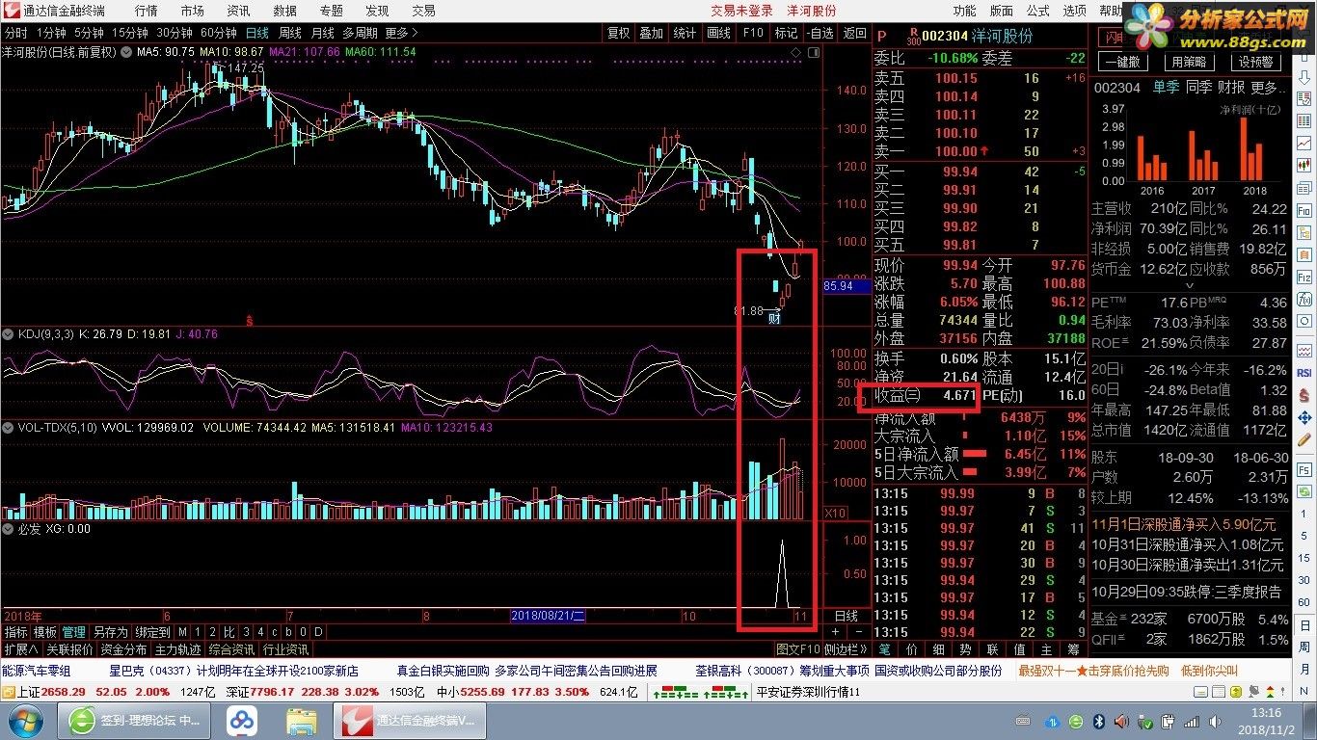This screenshot has height=740, width=1317.
Task: Click the 返回 back button
Action: (x=854, y=33)
